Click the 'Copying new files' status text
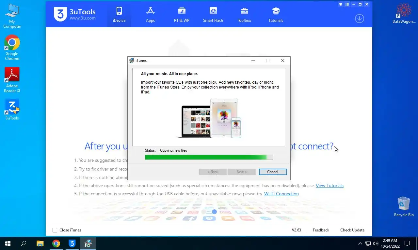Screen dimensions: 418x250 pyautogui.click(x=173, y=150)
